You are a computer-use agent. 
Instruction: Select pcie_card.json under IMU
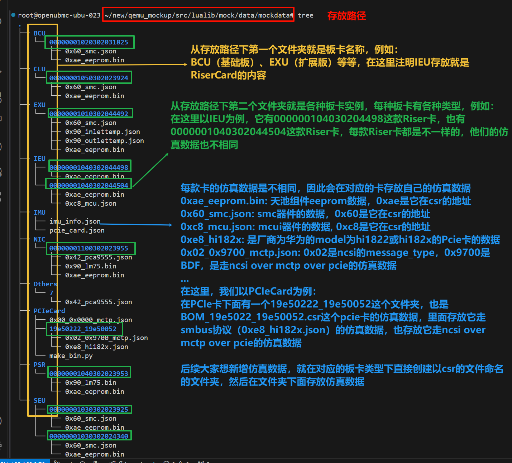[77, 230]
